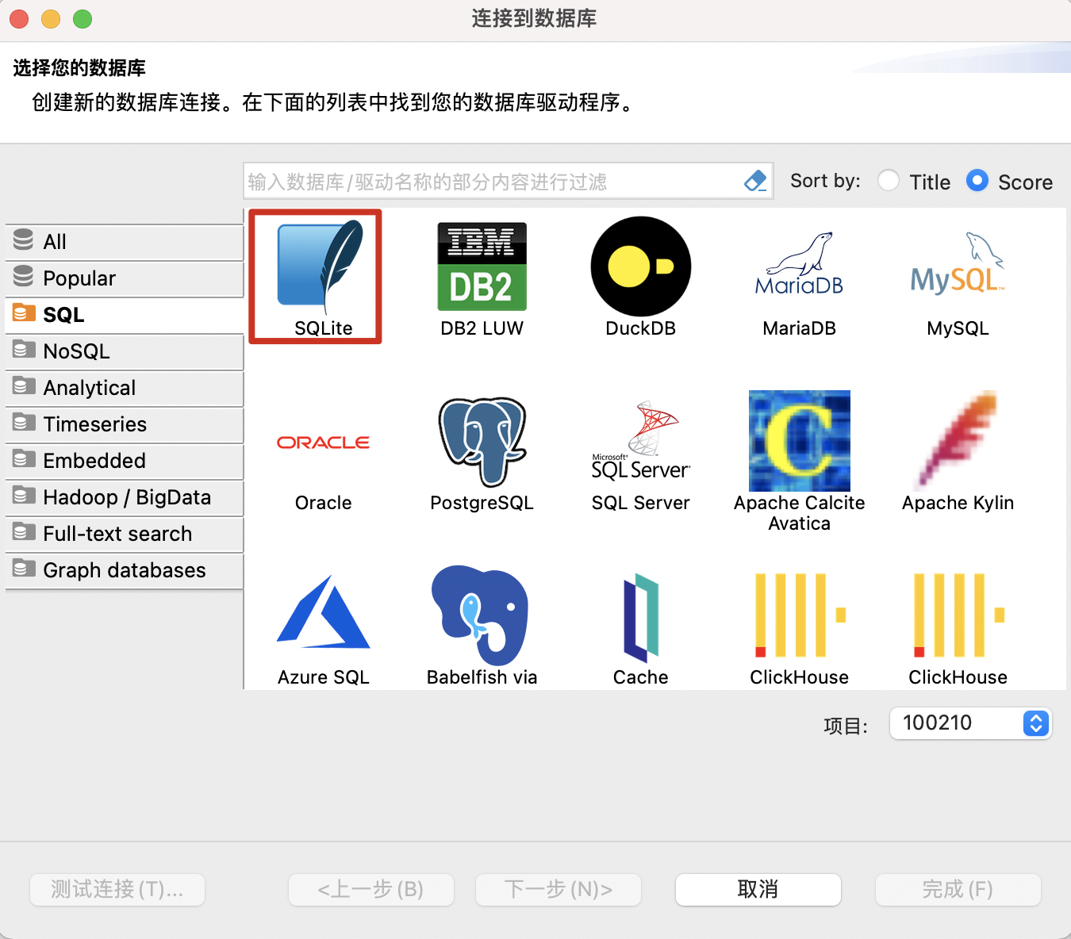Pick the MariaDB seal icon
1071x939 pixels.
pos(799,266)
